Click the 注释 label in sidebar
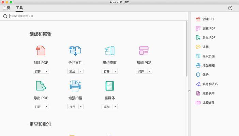The height and width of the screenshot is (136, 239). (x=206, y=47)
